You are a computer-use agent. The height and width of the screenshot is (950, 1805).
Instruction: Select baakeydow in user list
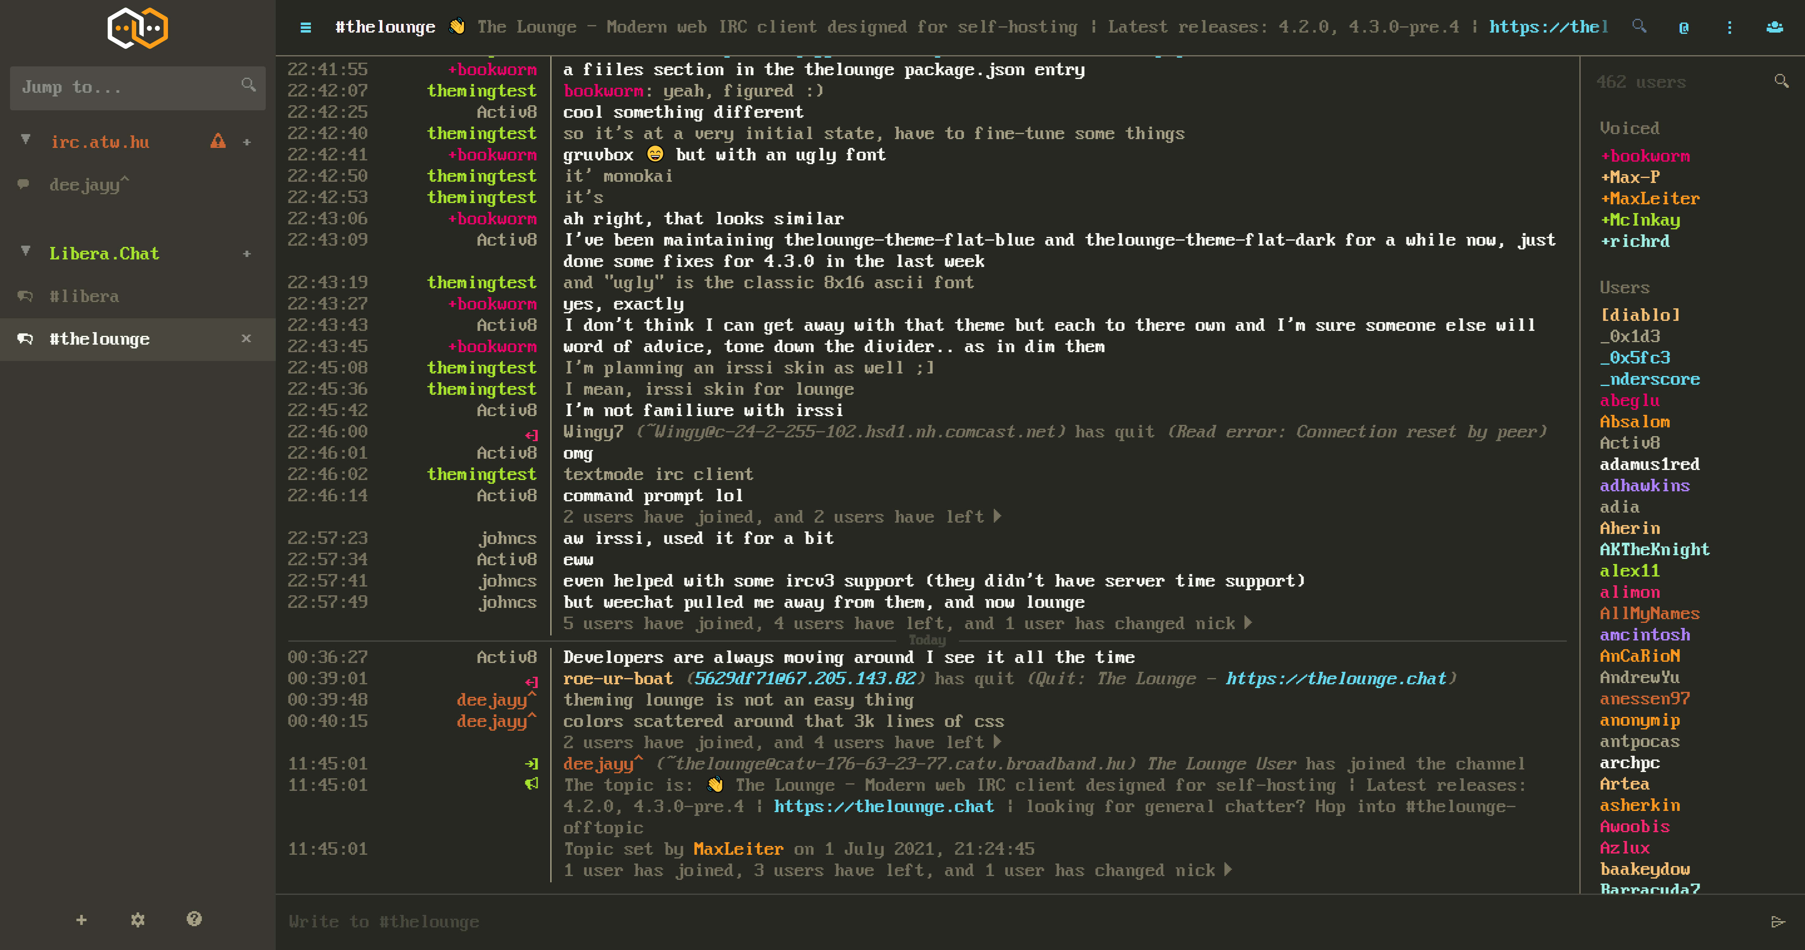[1645, 869]
